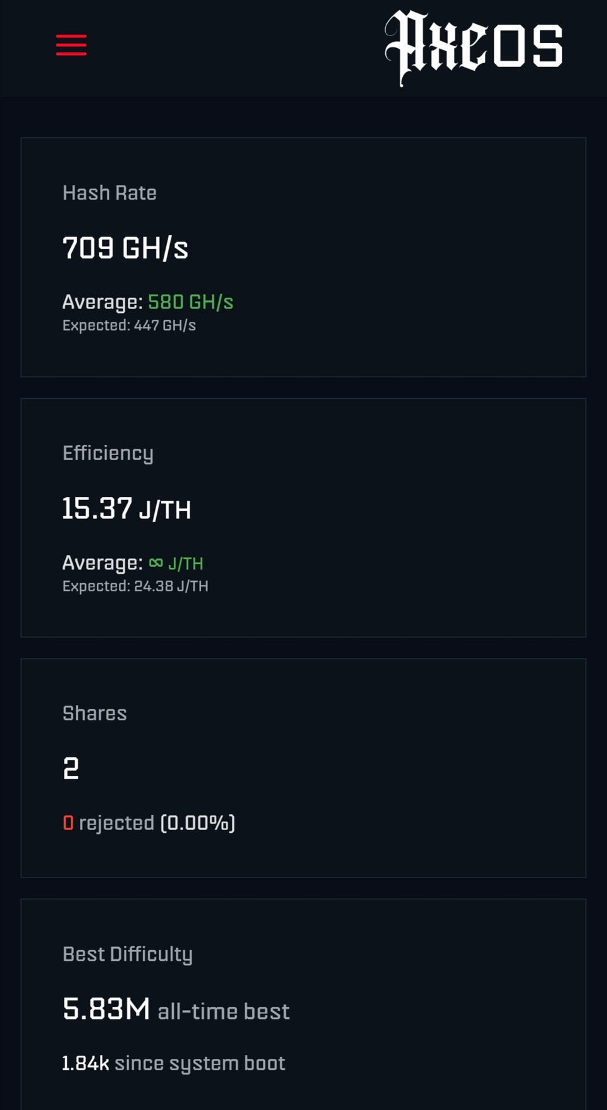Click the AxeOS gothic logo
The height and width of the screenshot is (1110, 607).
474,48
